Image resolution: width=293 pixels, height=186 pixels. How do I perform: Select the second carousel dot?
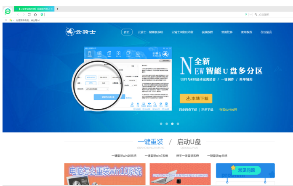(x=167, y=124)
